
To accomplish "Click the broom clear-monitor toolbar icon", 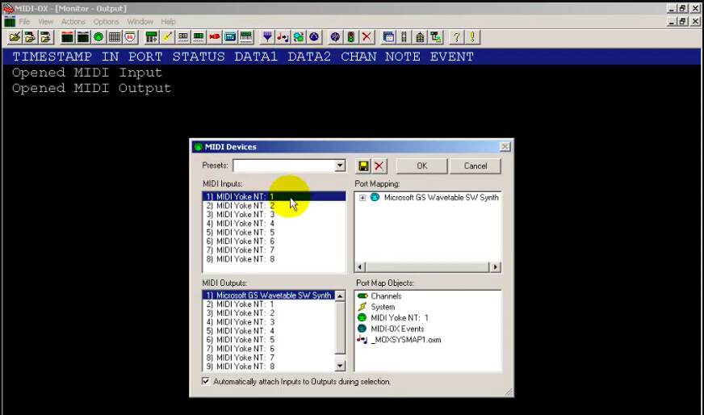I will pyautogui.click(x=167, y=37).
